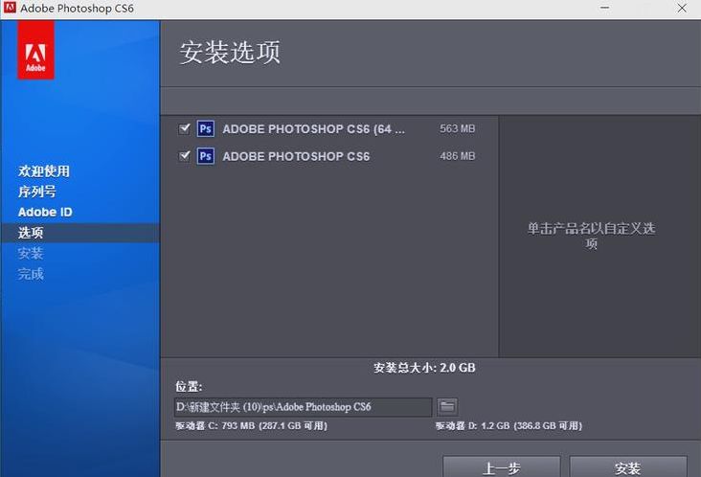Click 安装总大小: 2.0 GB text
The width and height of the screenshot is (701, 477).
[424, 368]
